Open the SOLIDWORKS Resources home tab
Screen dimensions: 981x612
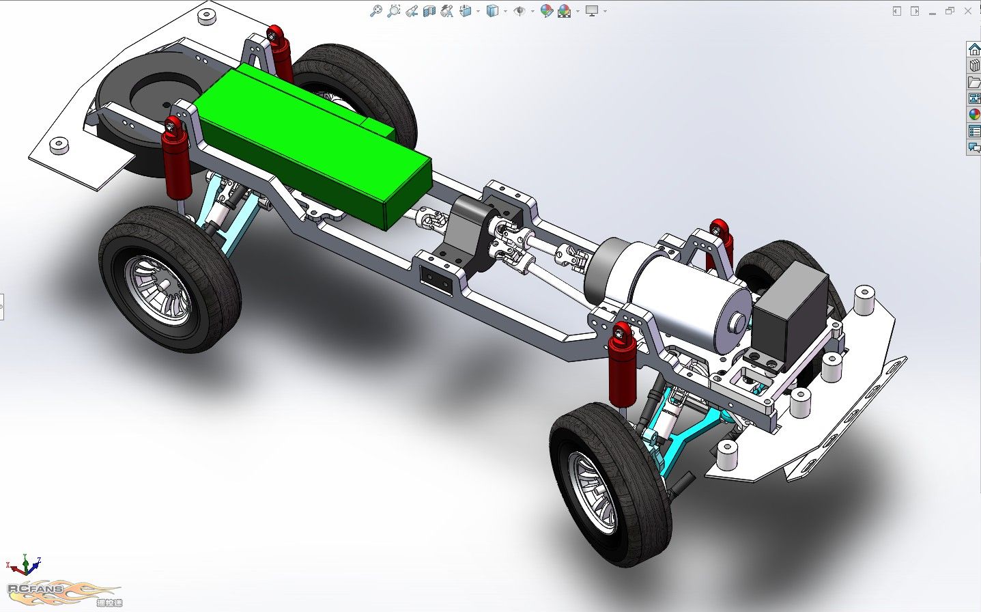click(x=974, y=49)
